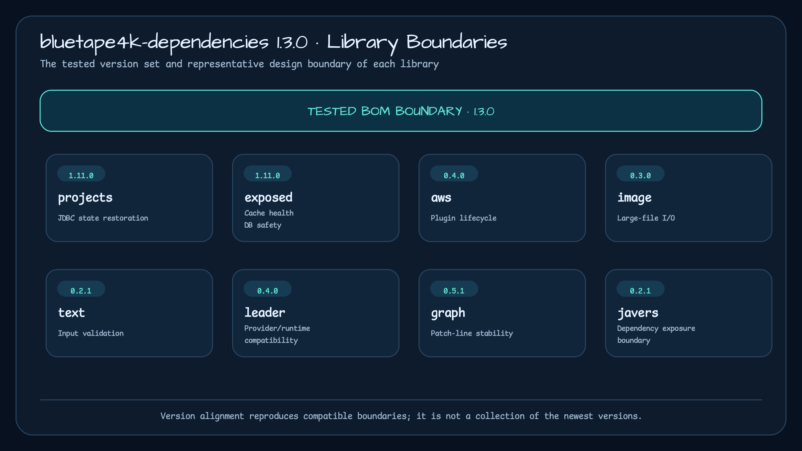Click the Dependency exposure boundary description

pos(656,334)
